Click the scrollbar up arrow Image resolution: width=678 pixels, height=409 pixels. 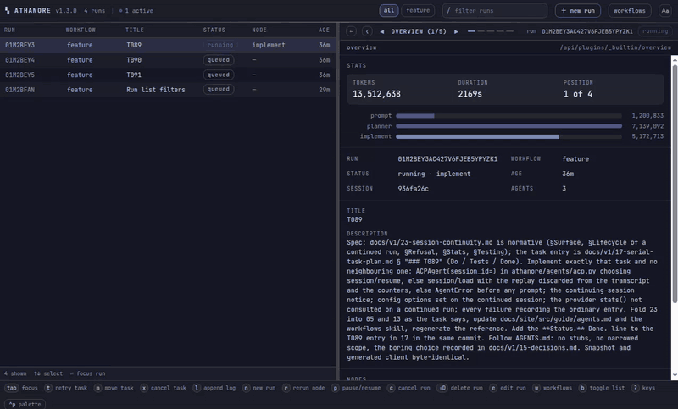coord(675,59)
